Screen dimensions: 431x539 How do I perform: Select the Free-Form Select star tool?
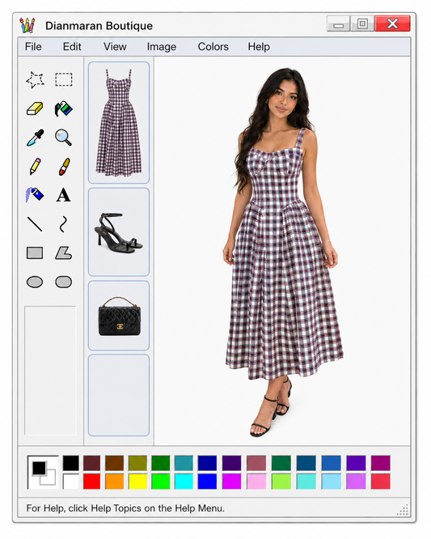pyautogui.click(x=35, y=80)
